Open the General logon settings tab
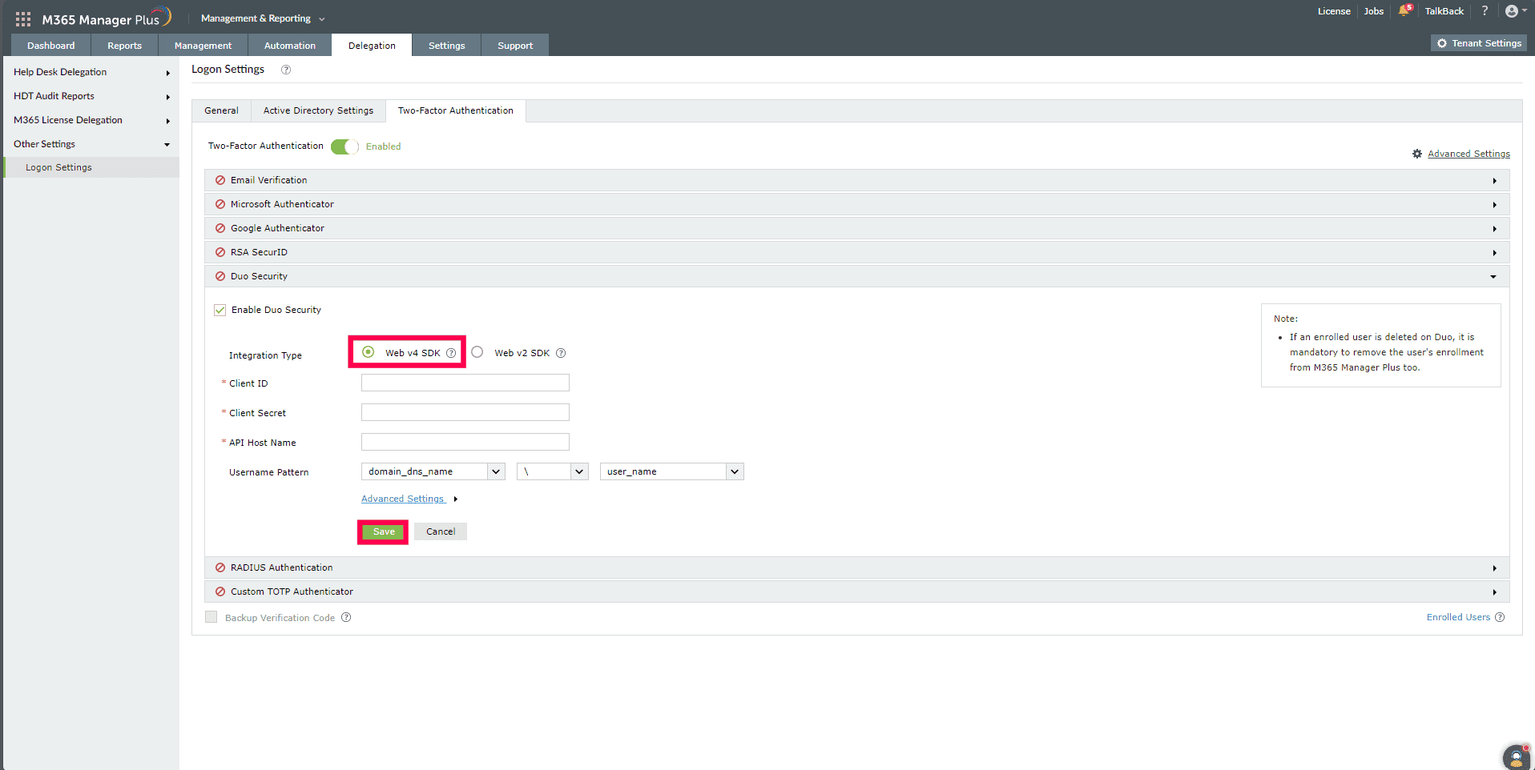 (x=221, y=110)
